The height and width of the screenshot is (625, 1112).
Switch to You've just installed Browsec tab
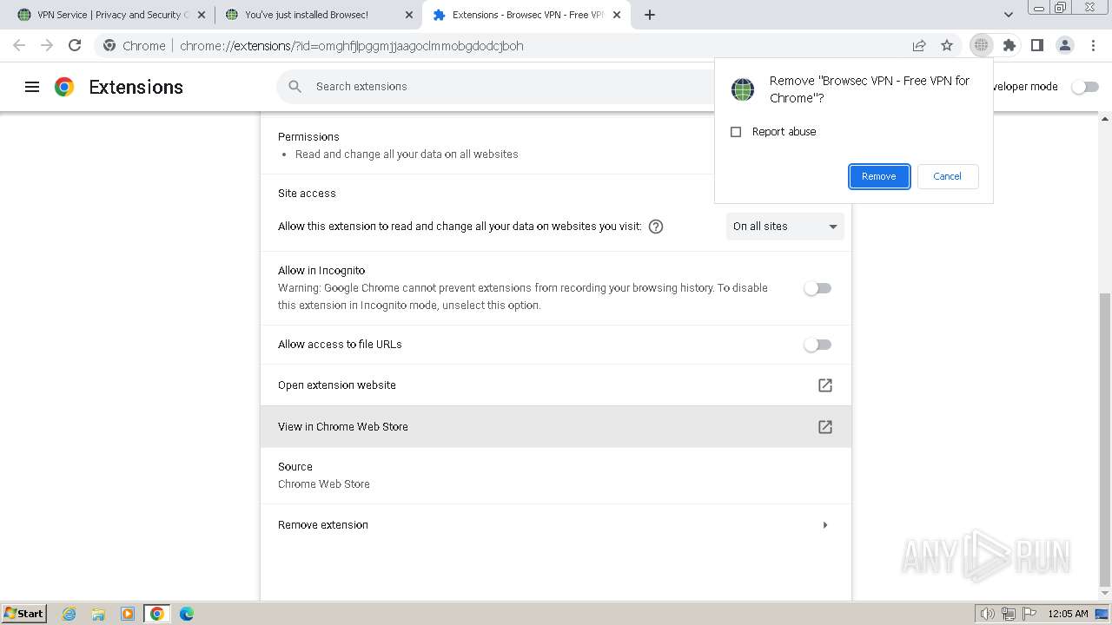(x=317, y=15)
